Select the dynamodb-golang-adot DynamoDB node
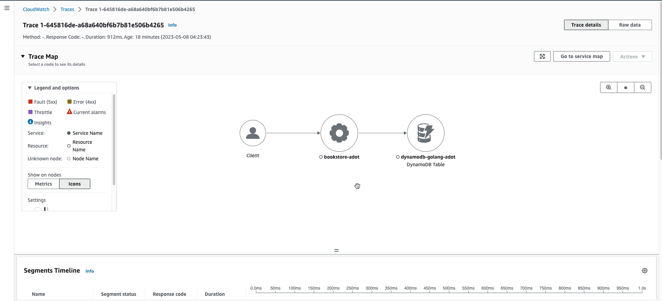 click(x=426, y=133)
